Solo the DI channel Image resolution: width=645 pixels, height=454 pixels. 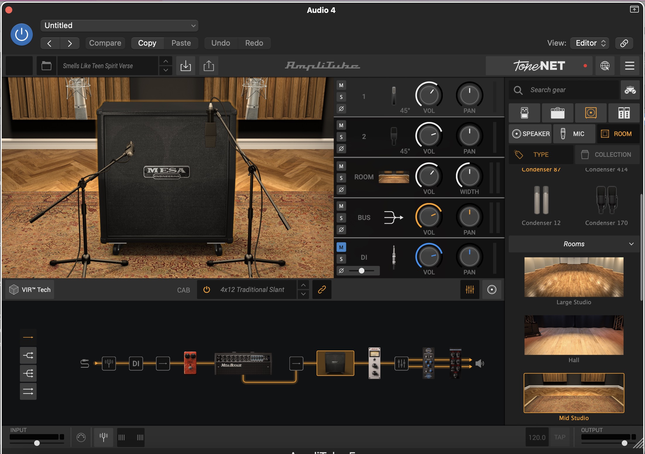pos(341,259)
